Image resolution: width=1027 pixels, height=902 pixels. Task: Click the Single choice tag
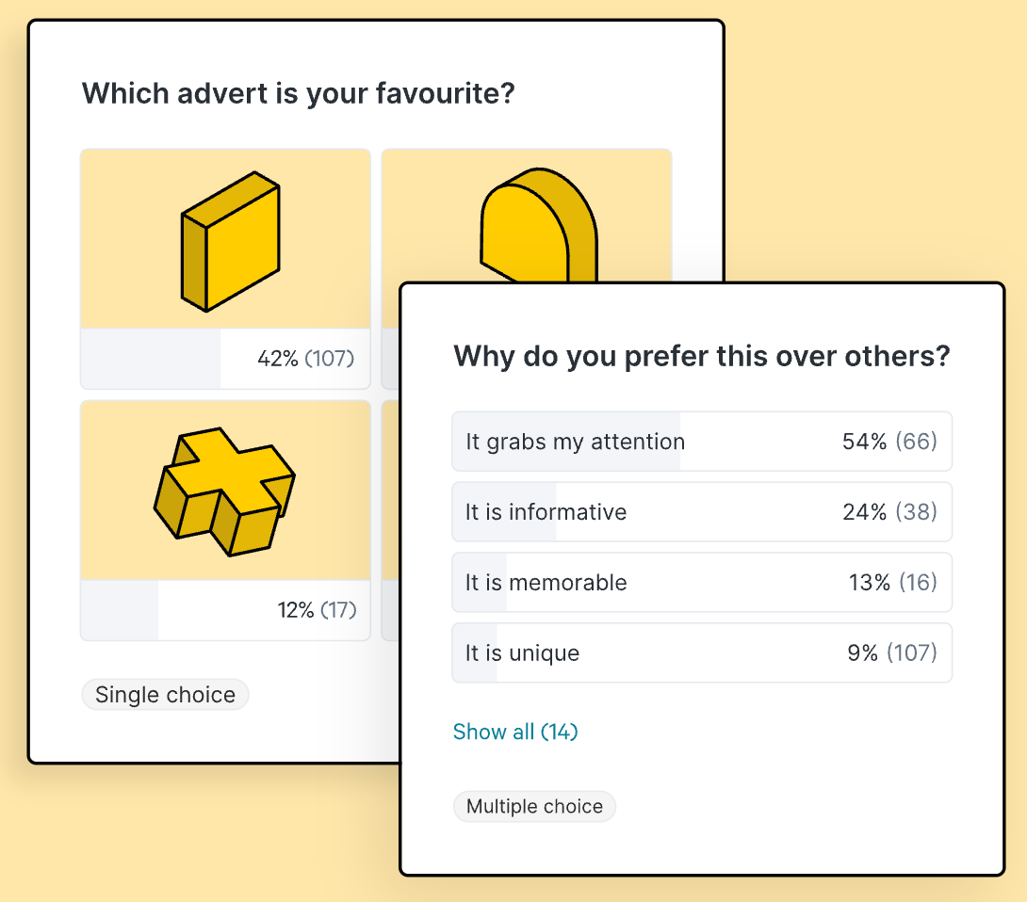(165, 695)
